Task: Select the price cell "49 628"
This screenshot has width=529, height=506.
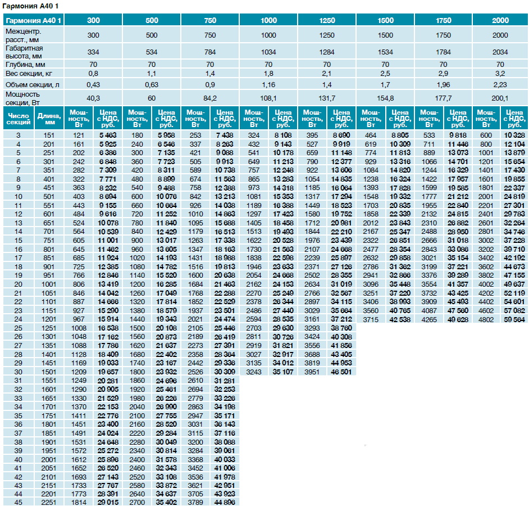Action: 458,319
